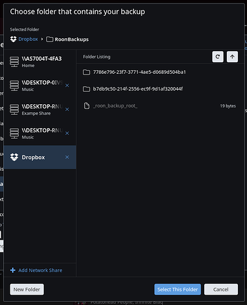The height and width of the screenshot is (305, 247).
Task: Remove the Dropbox storage location
Action: (67, 157)
